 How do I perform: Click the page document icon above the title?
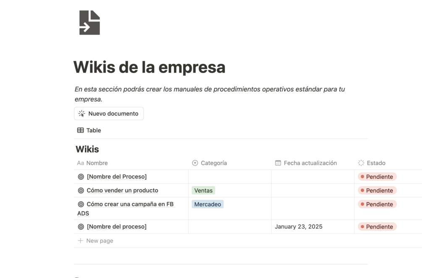point(89,23)
